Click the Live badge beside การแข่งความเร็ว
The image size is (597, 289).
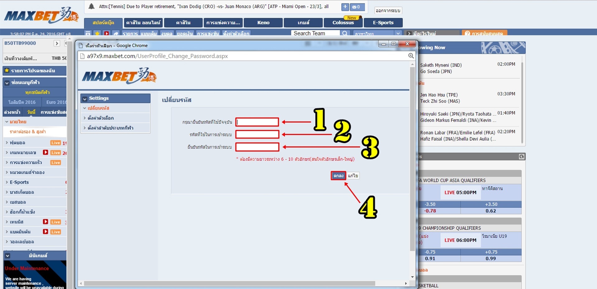point(56,163)
